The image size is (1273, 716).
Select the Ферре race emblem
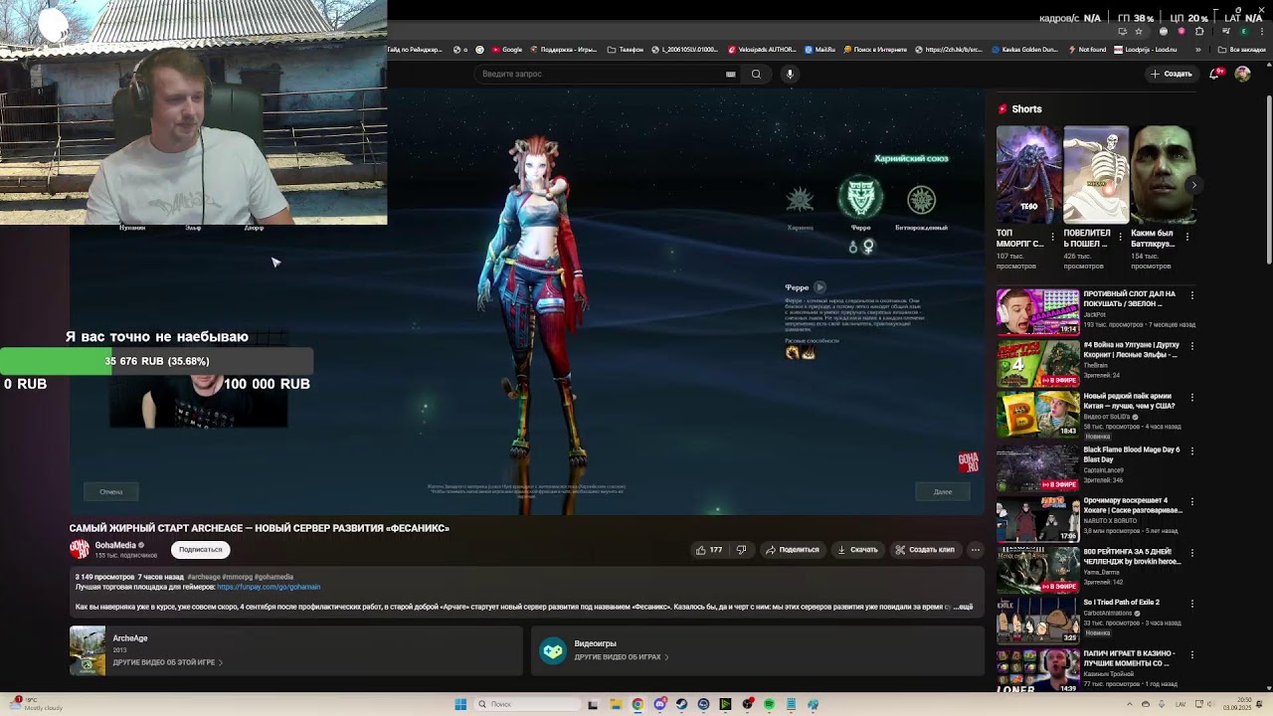pyautogui.click(x=860, y=198)
